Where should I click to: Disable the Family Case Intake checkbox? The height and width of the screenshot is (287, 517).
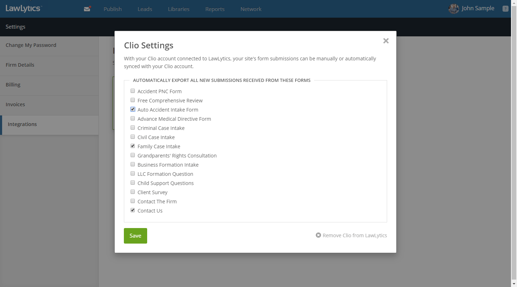(133, 146)
